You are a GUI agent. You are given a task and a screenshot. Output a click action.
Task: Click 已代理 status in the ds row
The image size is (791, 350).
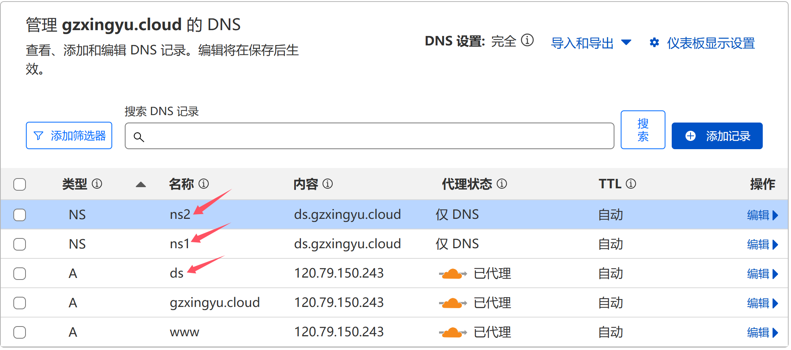(x=492, y=274)
